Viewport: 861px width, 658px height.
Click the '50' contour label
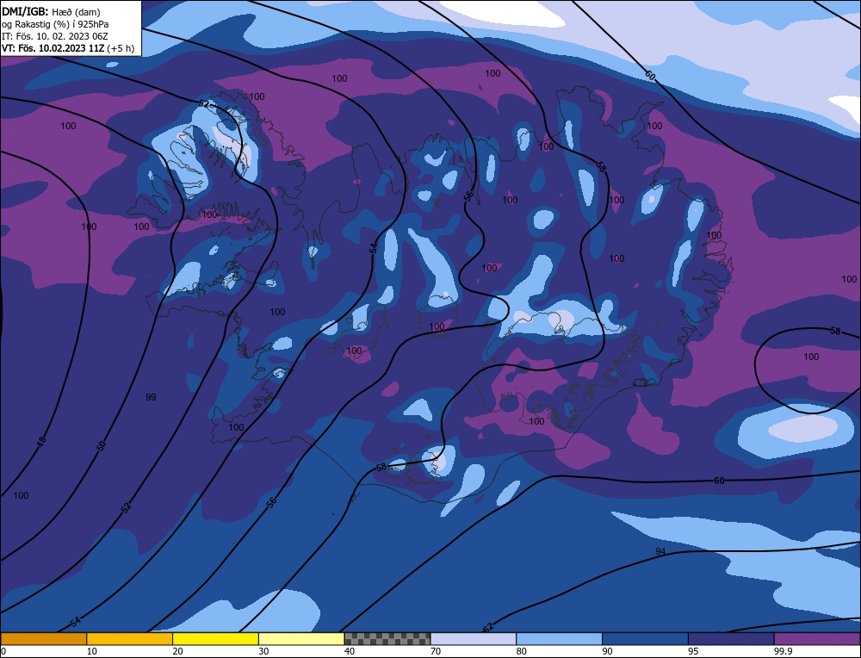[101, 445]
